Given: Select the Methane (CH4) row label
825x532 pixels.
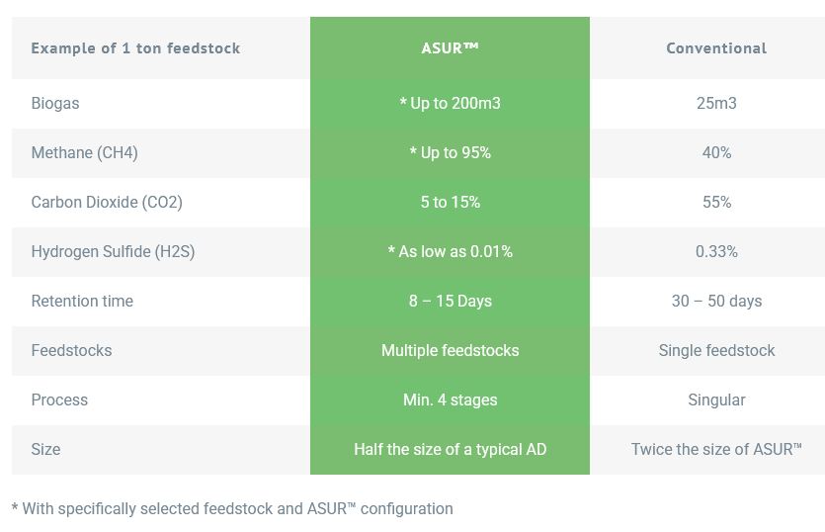Looking at the screenshot, I should pos(84,152).
